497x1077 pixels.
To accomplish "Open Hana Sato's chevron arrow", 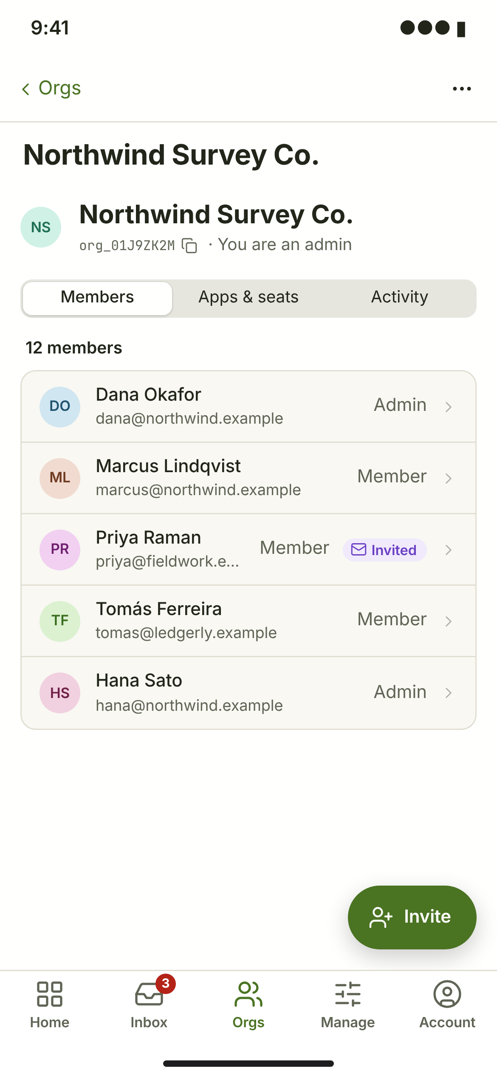I will pos(448,692).
